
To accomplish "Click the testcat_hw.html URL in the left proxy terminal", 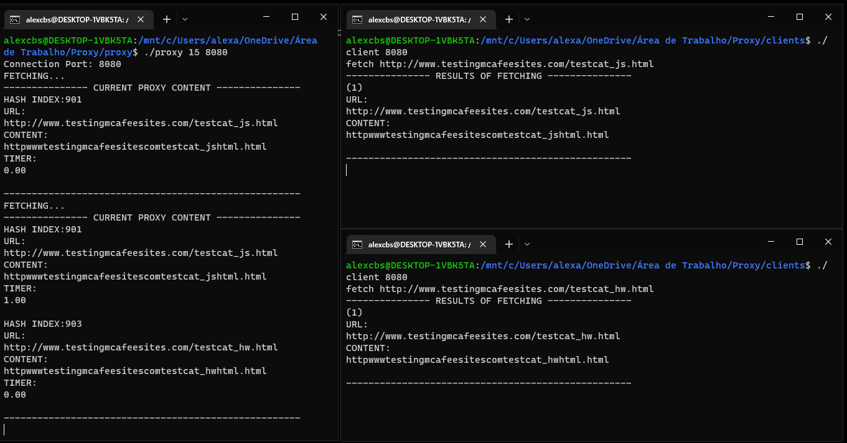I will [x=141, y=347].
